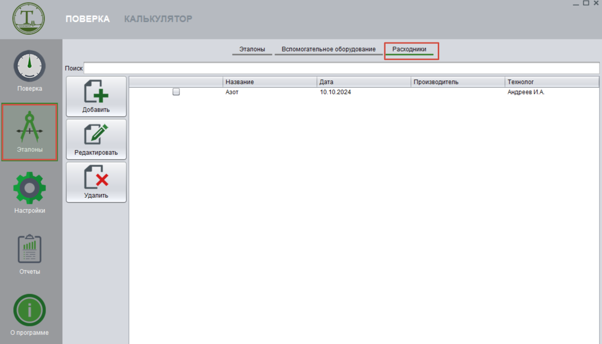Open the Поверка gauge icon in sidebar
This screenshot has height=344, width=602.
(29, 67)
